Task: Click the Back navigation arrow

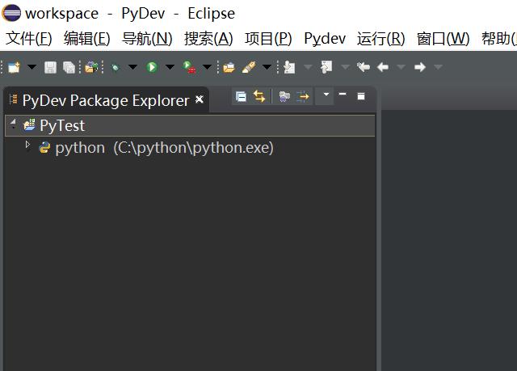Action: [383, 67]
